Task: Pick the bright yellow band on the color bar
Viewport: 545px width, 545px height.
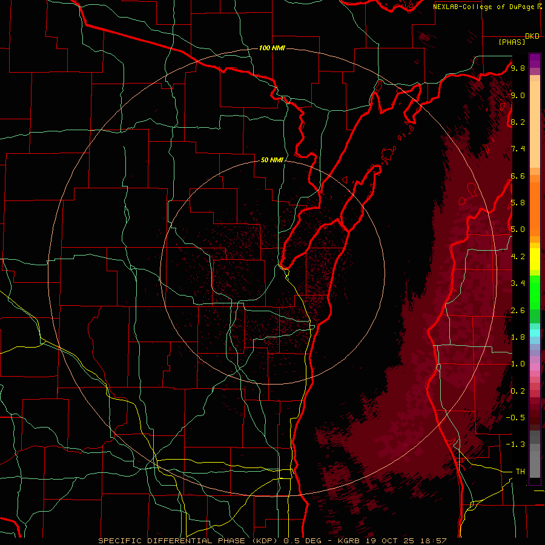Action: click(x=535, y=259)
